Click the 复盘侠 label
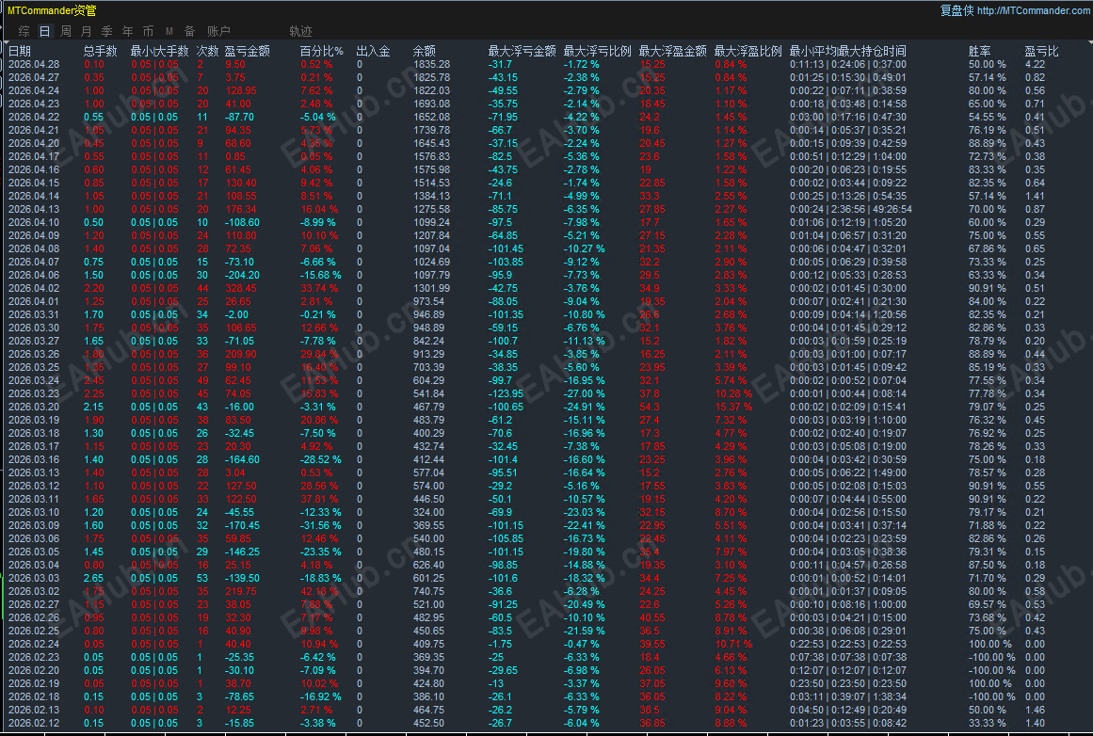 957,10
